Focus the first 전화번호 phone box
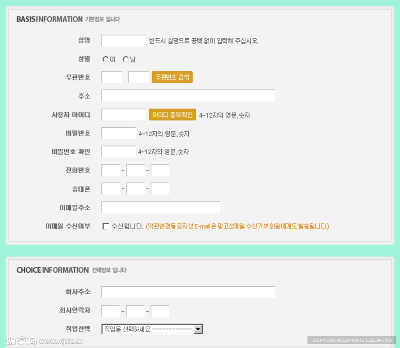The height and width of the screenshot is (348, 400). [111, 170]
